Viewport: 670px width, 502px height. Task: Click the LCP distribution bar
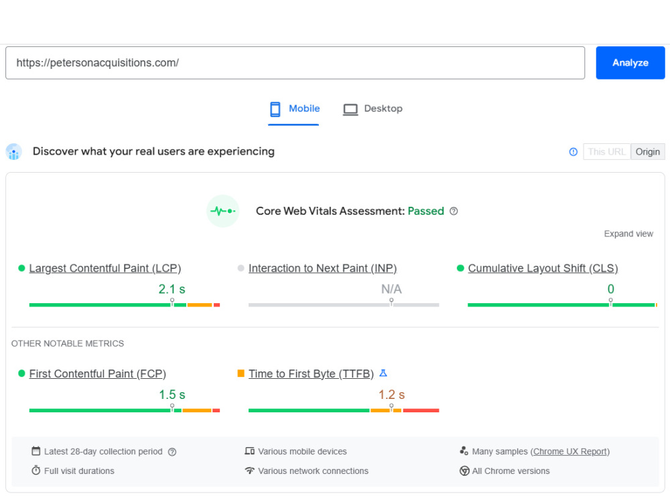125,305
